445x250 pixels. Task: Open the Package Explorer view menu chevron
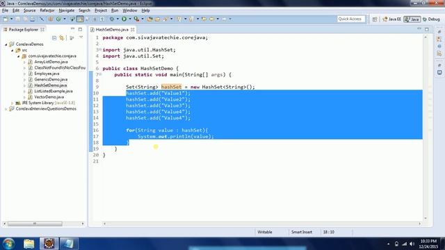coord(81,37)
